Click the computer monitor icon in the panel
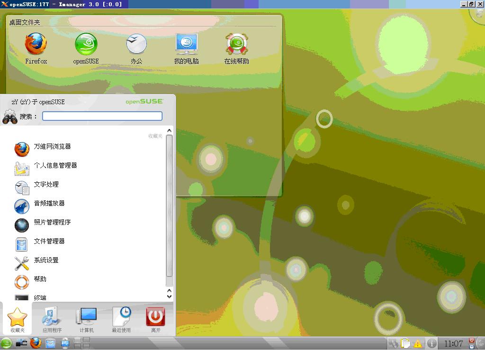The height and width of the screenshot is (350, 485). pos(65,343)
